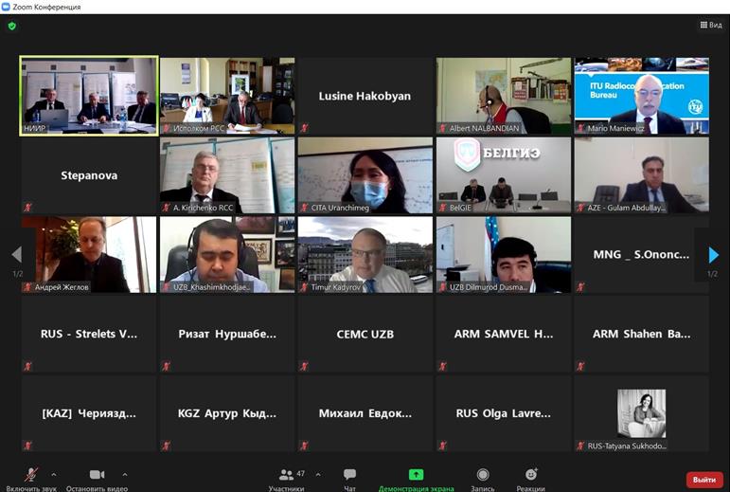
Task: Select the НИИР active speaker video tile
Action: coord(89,96)
